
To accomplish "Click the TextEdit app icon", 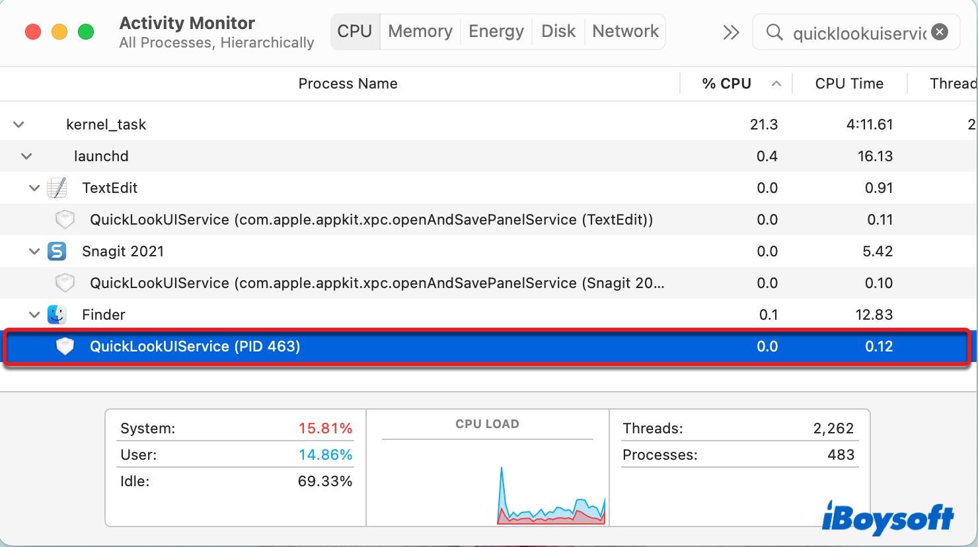I will coord(57,188).
